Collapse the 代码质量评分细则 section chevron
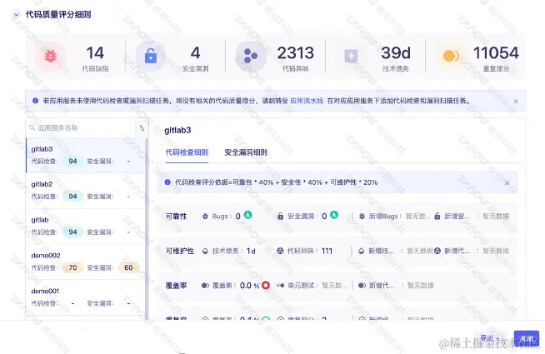The width and height of the screenshot is (545, 354). 16,15
